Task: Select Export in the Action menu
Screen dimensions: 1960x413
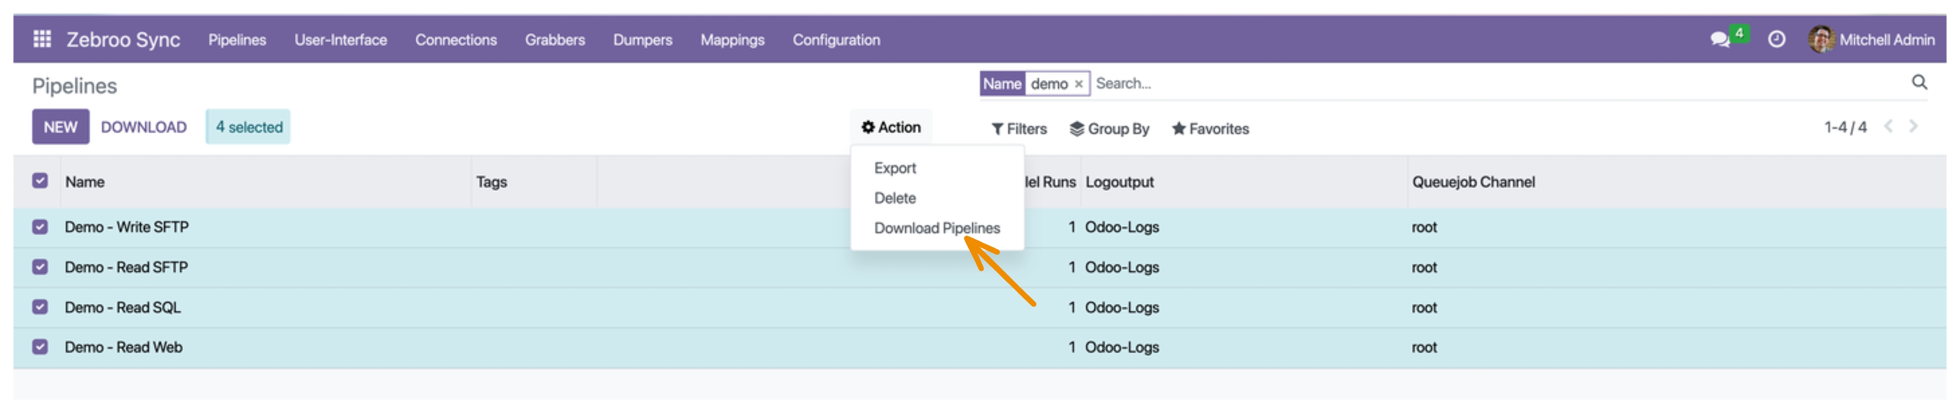Action: point(895,168)
